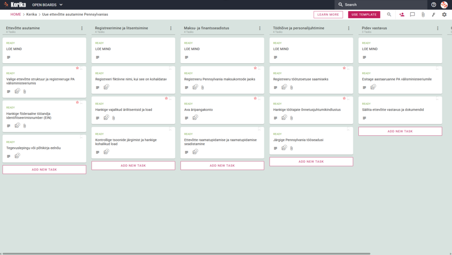Expand the OPEN BOARDS dropdown
Screen dimensions: 452x255
[x=47, y=5]
